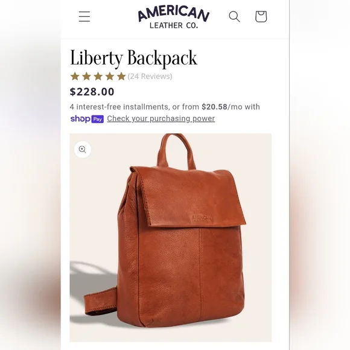Open the brown backpack product photo

171,238
